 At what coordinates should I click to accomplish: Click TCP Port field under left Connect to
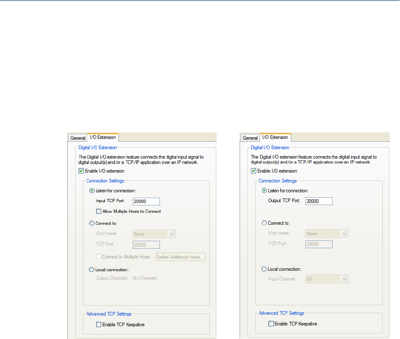point(146,244)
